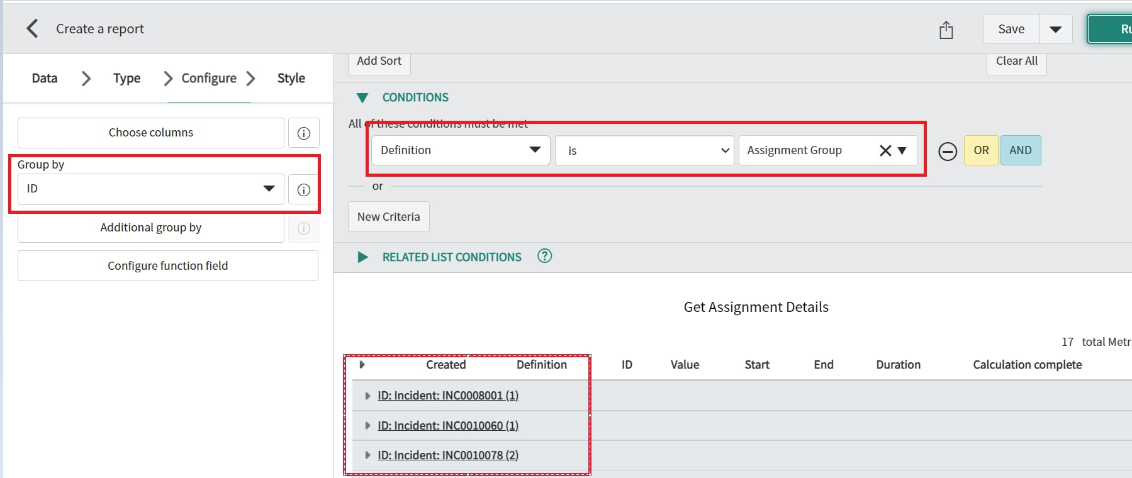The image size is (1132, 478).
Task: Open the Choose columns option
Action: tap(151, 133)
